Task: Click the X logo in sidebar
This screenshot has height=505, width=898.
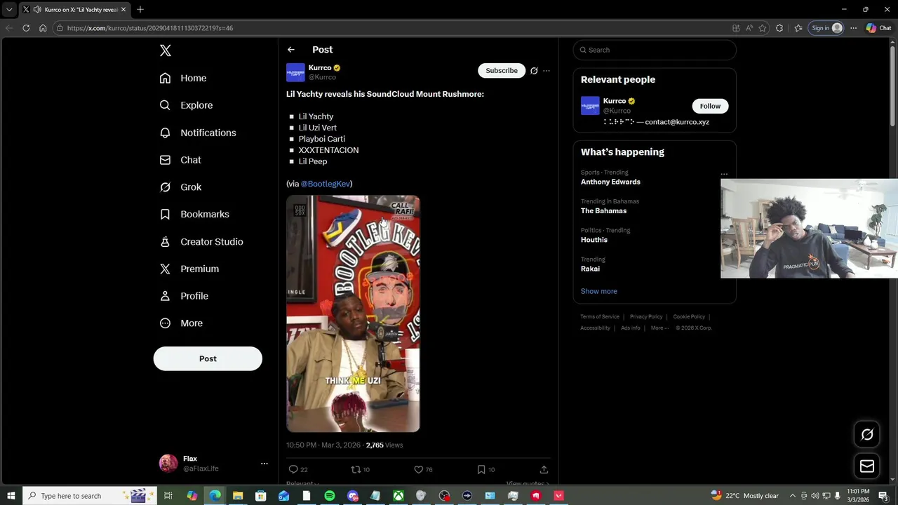Action: 166,50
